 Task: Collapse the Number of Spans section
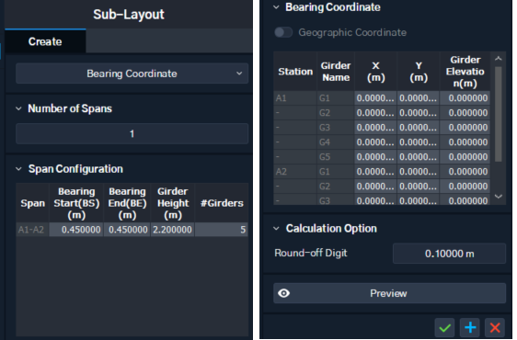pos(18,108)
